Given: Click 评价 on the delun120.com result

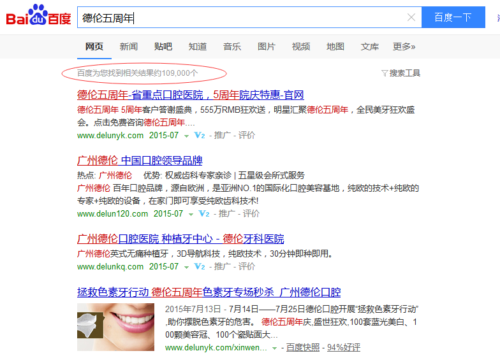Looking at the screenshot, I should (251, 214).
